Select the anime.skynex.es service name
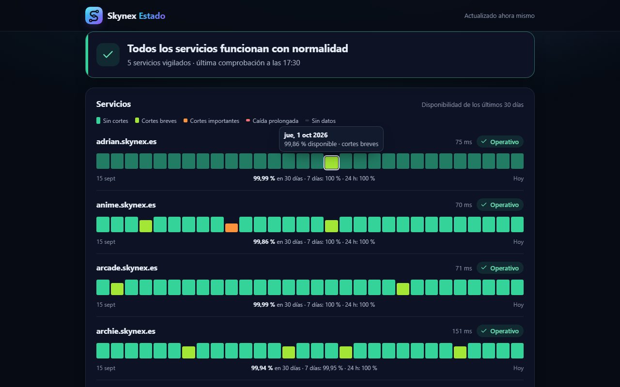This screenshot has height=387, width=620. (x=126, y=205)
